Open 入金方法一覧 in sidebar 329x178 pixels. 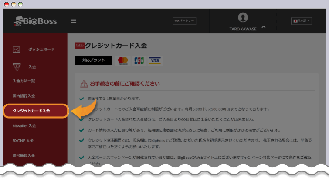pos(24,81)
